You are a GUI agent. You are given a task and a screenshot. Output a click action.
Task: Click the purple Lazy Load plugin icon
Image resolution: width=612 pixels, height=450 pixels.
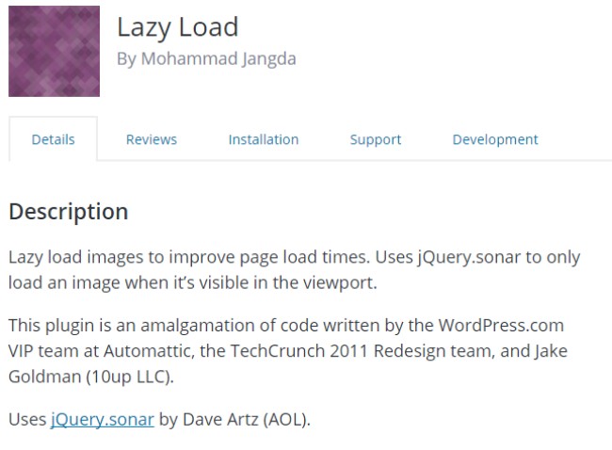point(54,51)
